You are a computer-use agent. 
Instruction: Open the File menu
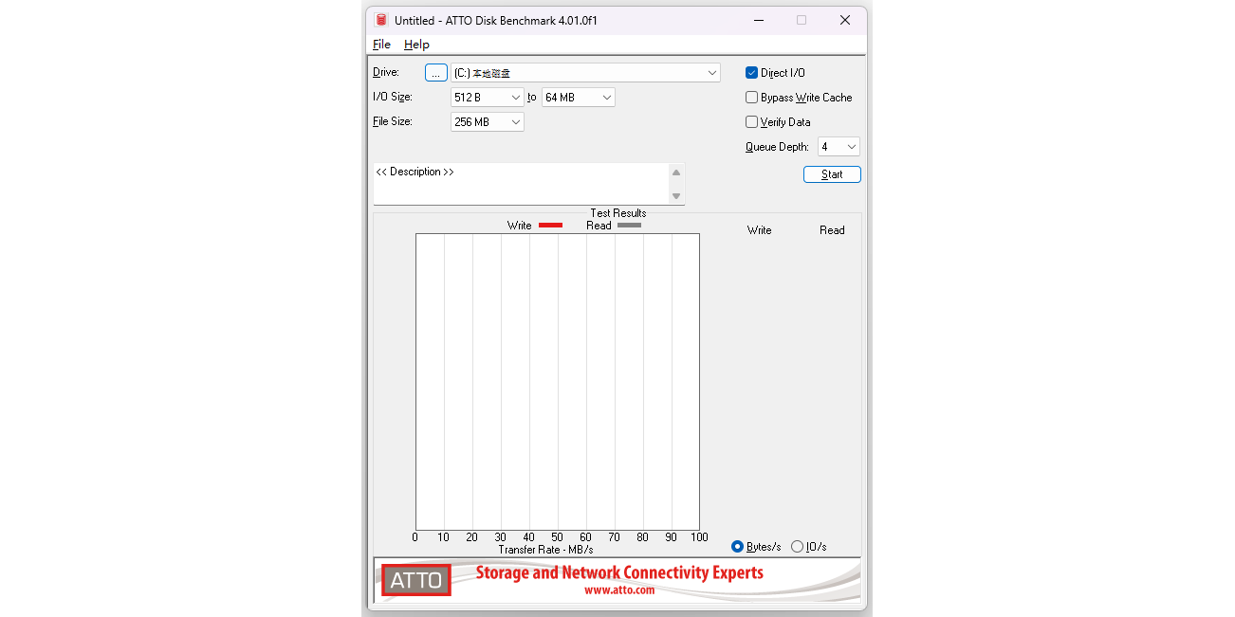pyautogui.click(x=381, y=45)
